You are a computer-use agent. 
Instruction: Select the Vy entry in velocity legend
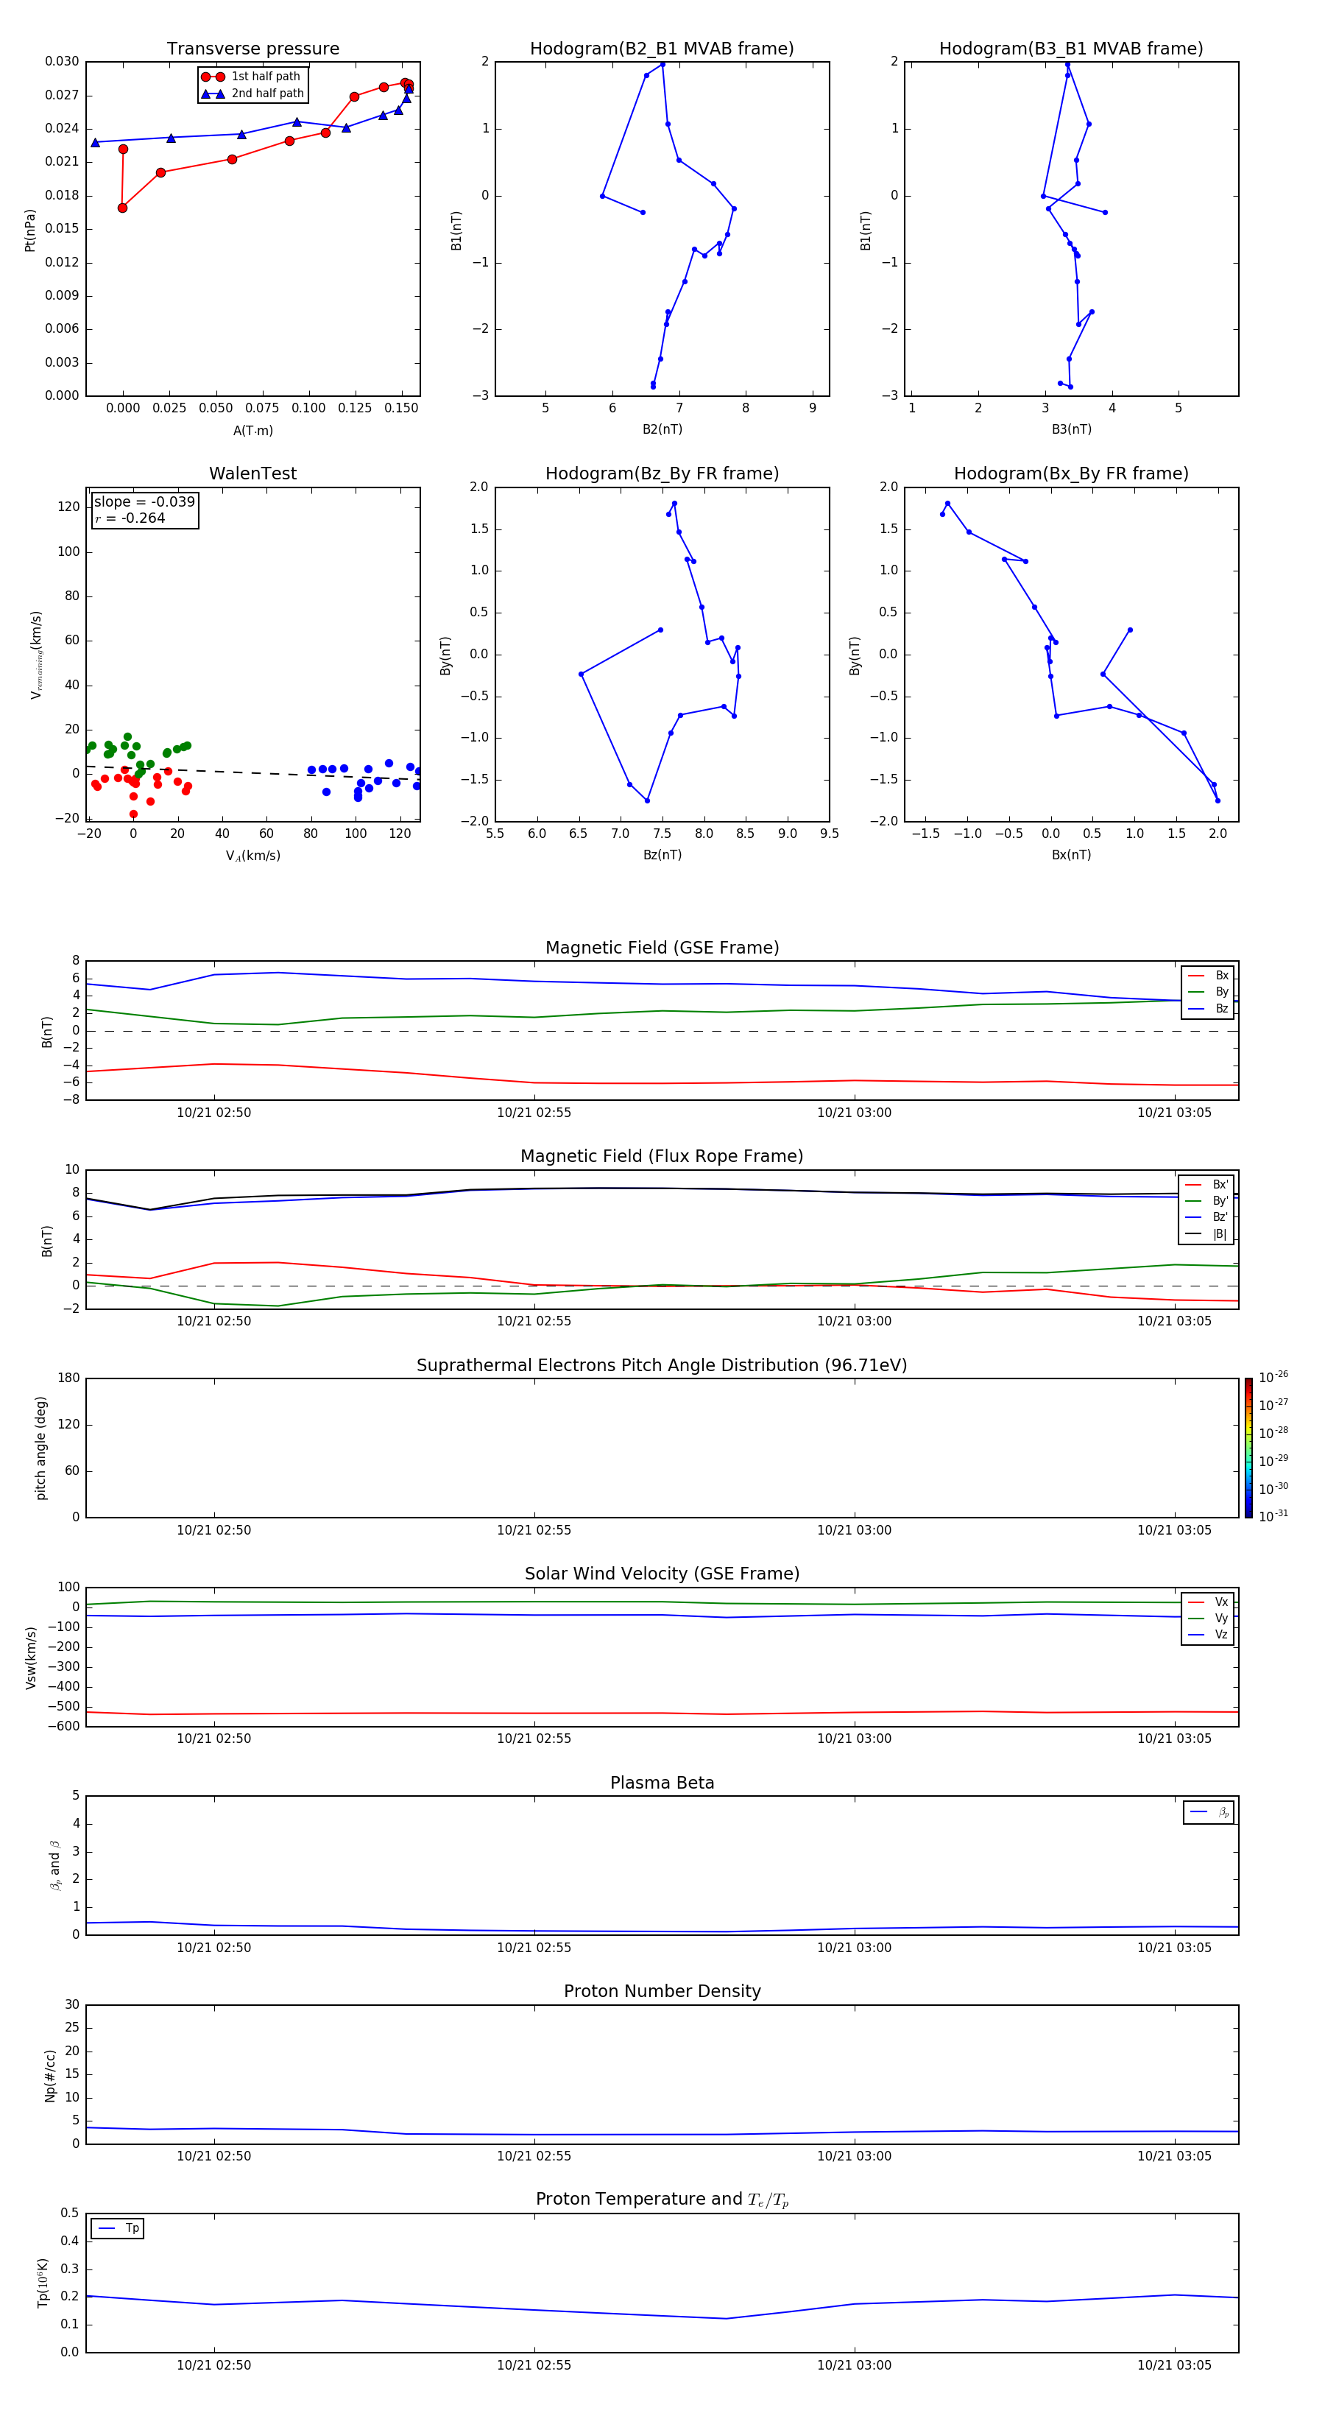[1208, 1618]
